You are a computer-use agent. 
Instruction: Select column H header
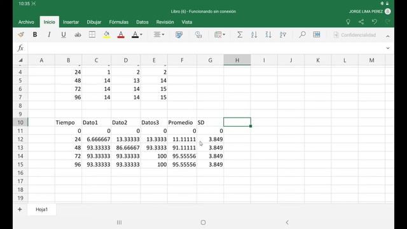click(x=237, y=60)
